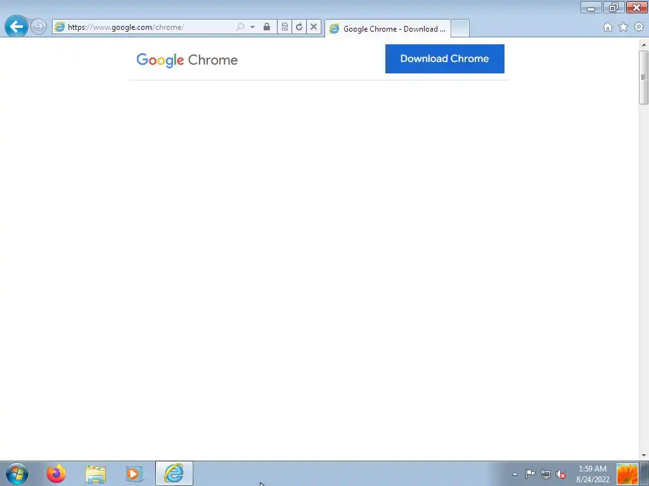Viewport: 649px width, 486px height.
Task: Open a new blank tab
Action: point(460,28)
